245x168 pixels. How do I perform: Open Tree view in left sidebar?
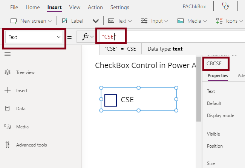click(25, 72)
